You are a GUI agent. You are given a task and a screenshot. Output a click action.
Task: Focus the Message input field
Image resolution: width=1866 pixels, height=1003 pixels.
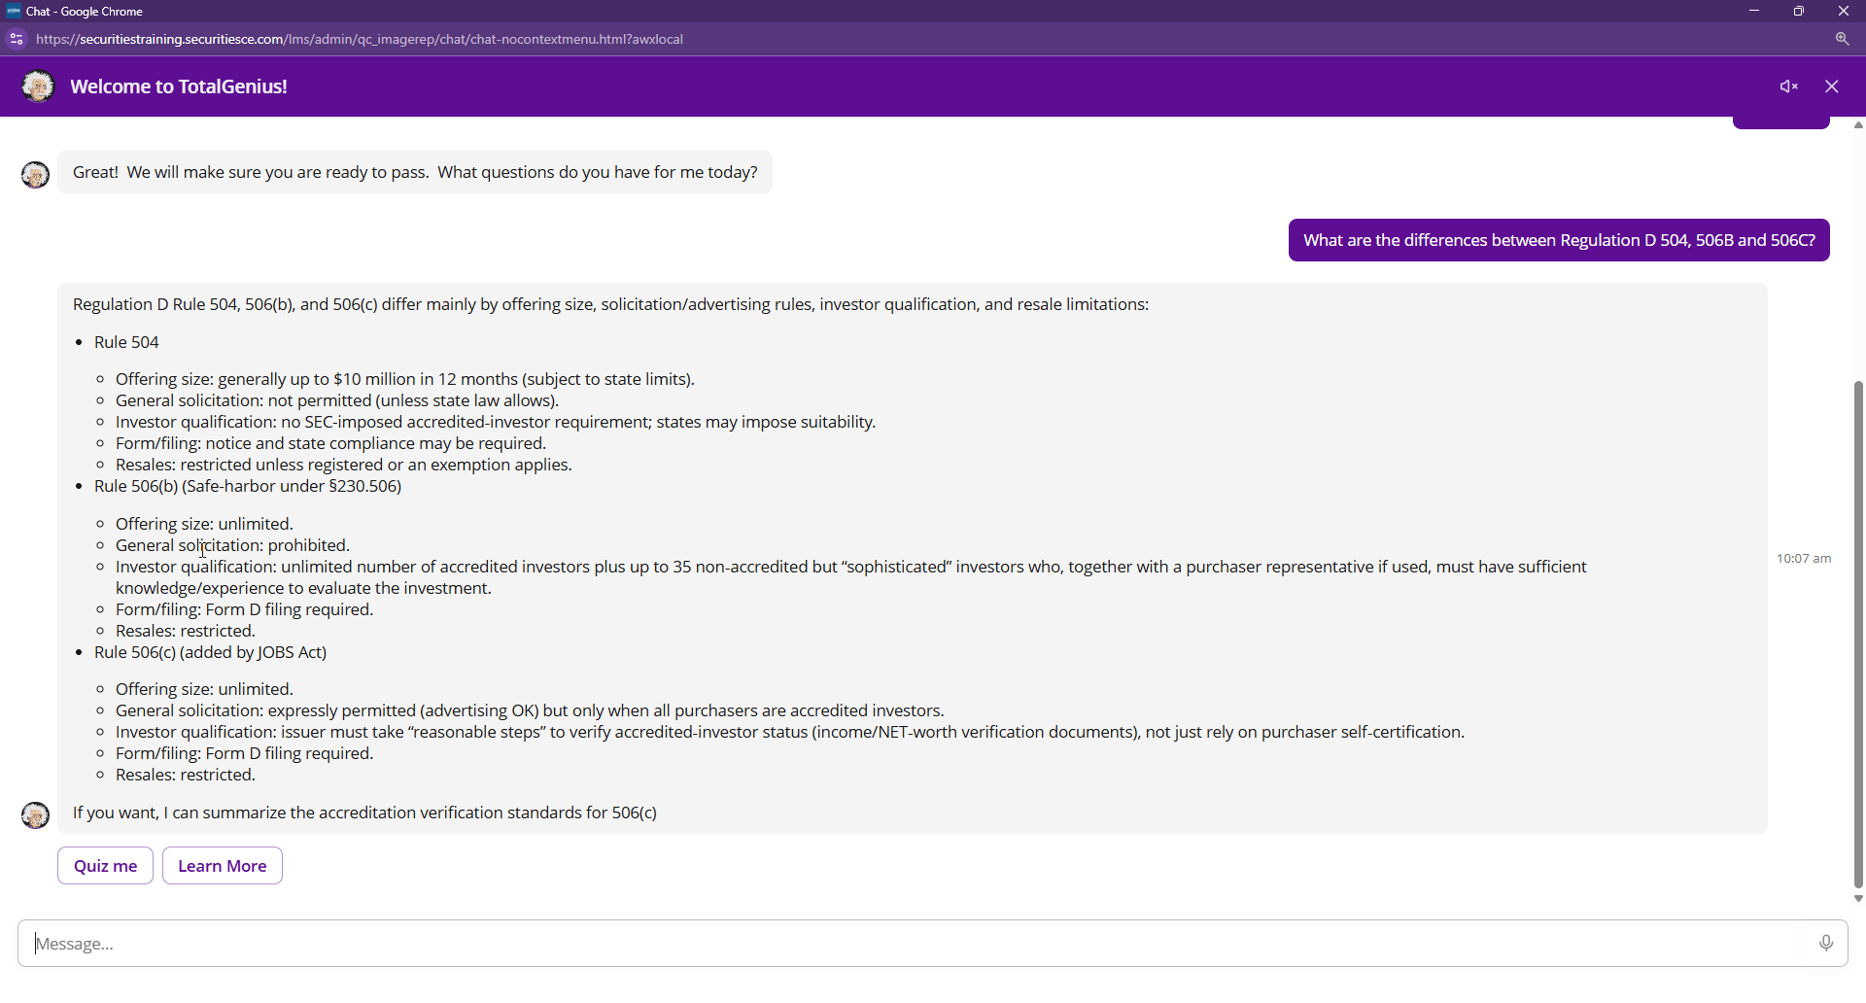click(x=914, y=944)
